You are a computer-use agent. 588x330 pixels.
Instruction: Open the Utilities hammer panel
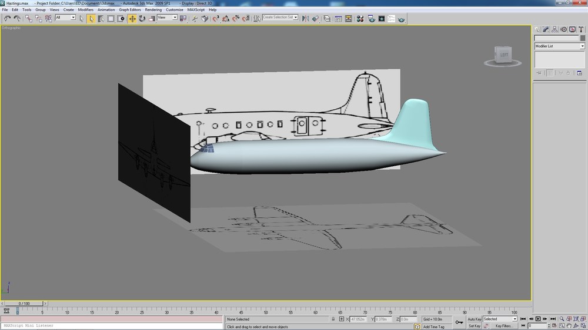pyautogui.click(x=581, y=29)
